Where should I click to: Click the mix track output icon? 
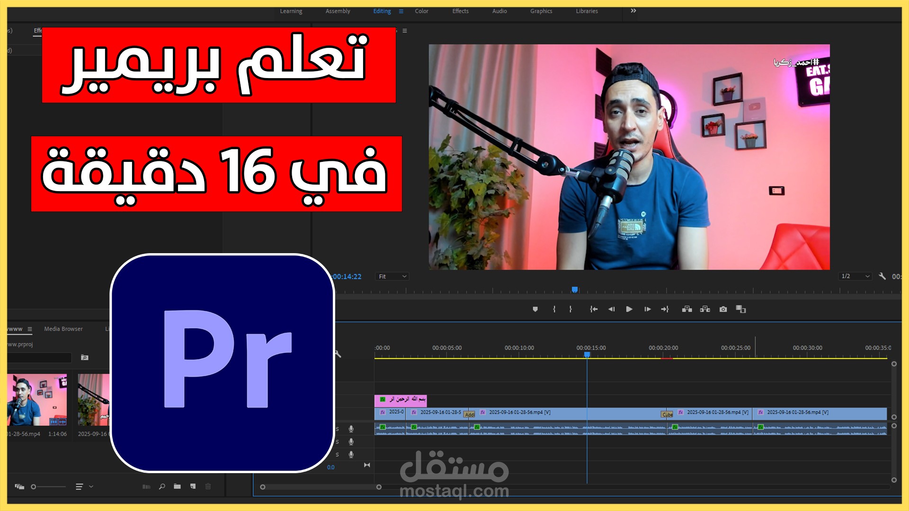pyautogui.click(x=367, y=465)
